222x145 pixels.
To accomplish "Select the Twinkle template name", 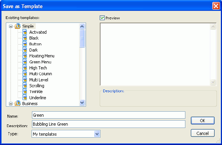I will [x=36, y=91].
